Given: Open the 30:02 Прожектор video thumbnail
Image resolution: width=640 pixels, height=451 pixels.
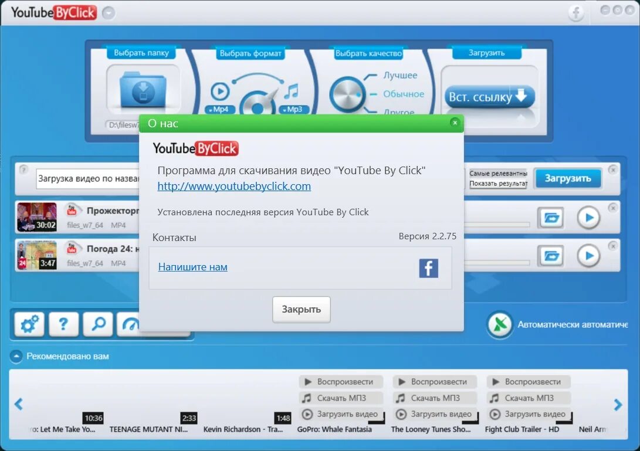Looking at the screenshot, I should pyautogui.click(x=37, y=217).
